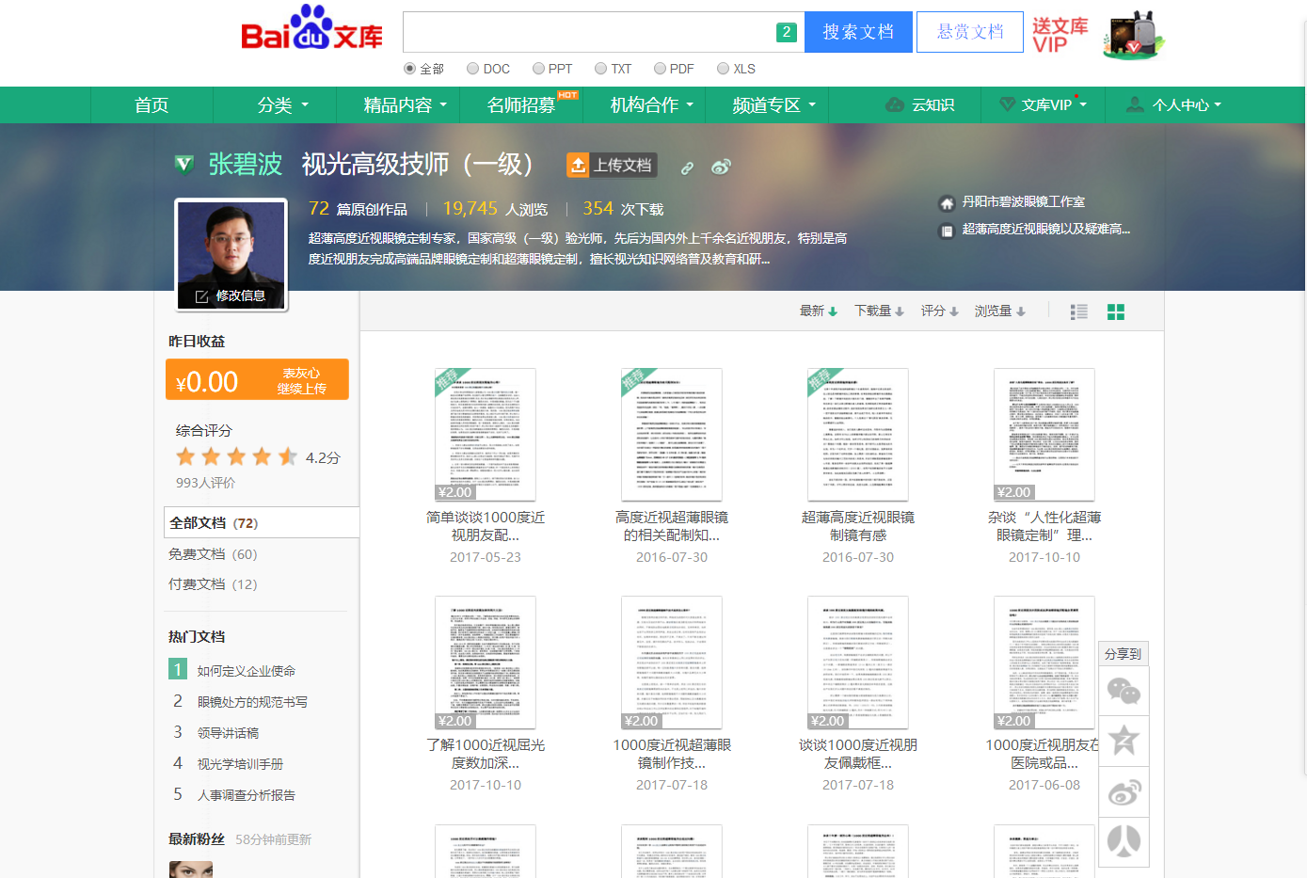This screenshot has width=1307, height=878.
Task: Switch to grid view layout
Action: click(x=1116, y=311)
